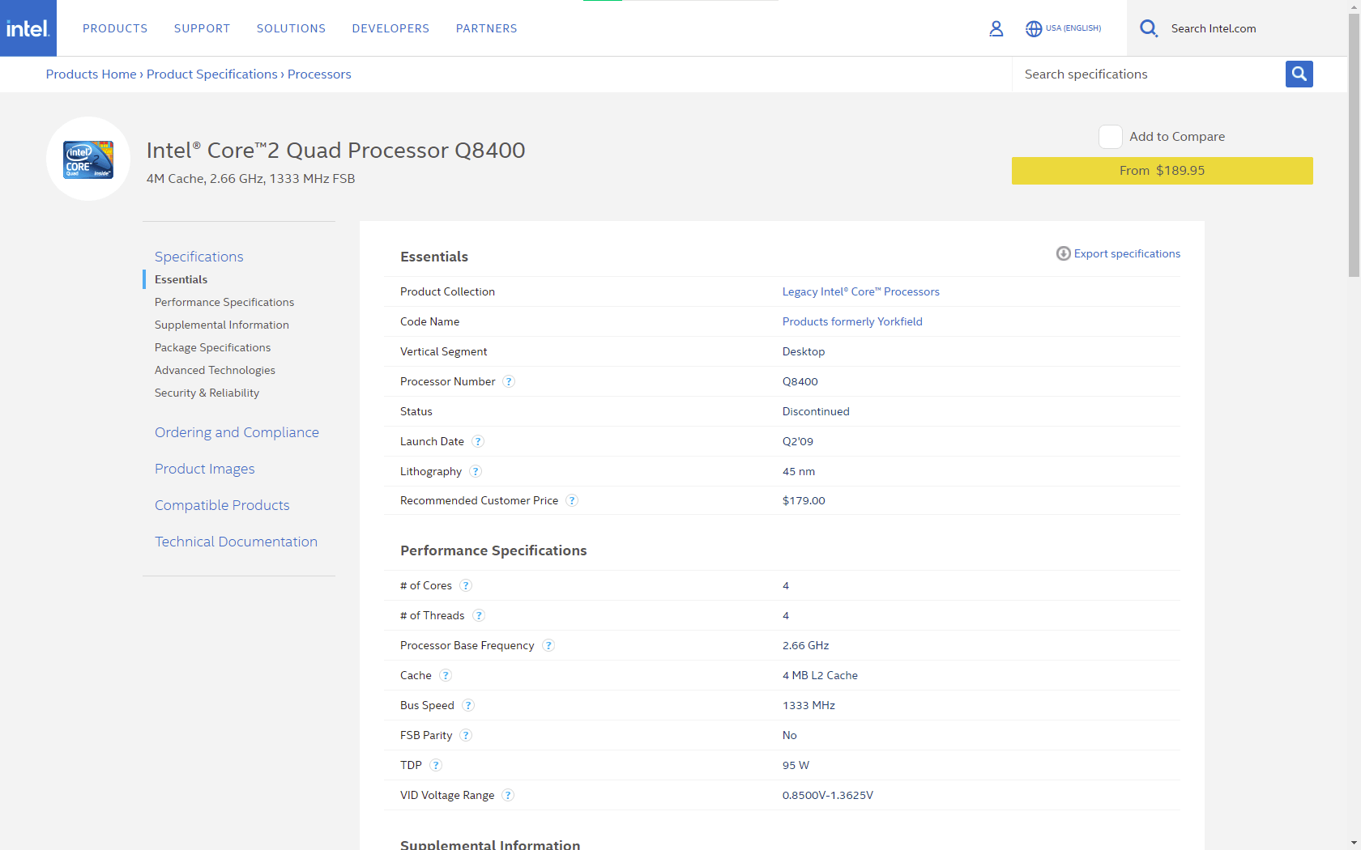Select USA (English) region link
Screen dimensions: 1361x850
click(1073, 28)
